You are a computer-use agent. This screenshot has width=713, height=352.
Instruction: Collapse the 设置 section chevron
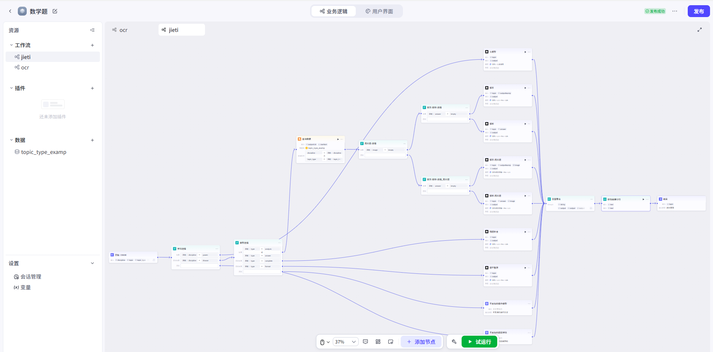[x=92, y=263]
